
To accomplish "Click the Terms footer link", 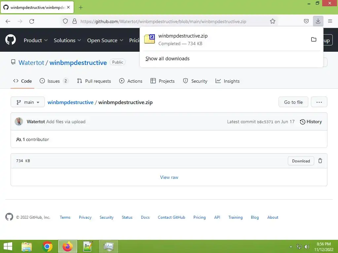I will [x=65, y=217].
